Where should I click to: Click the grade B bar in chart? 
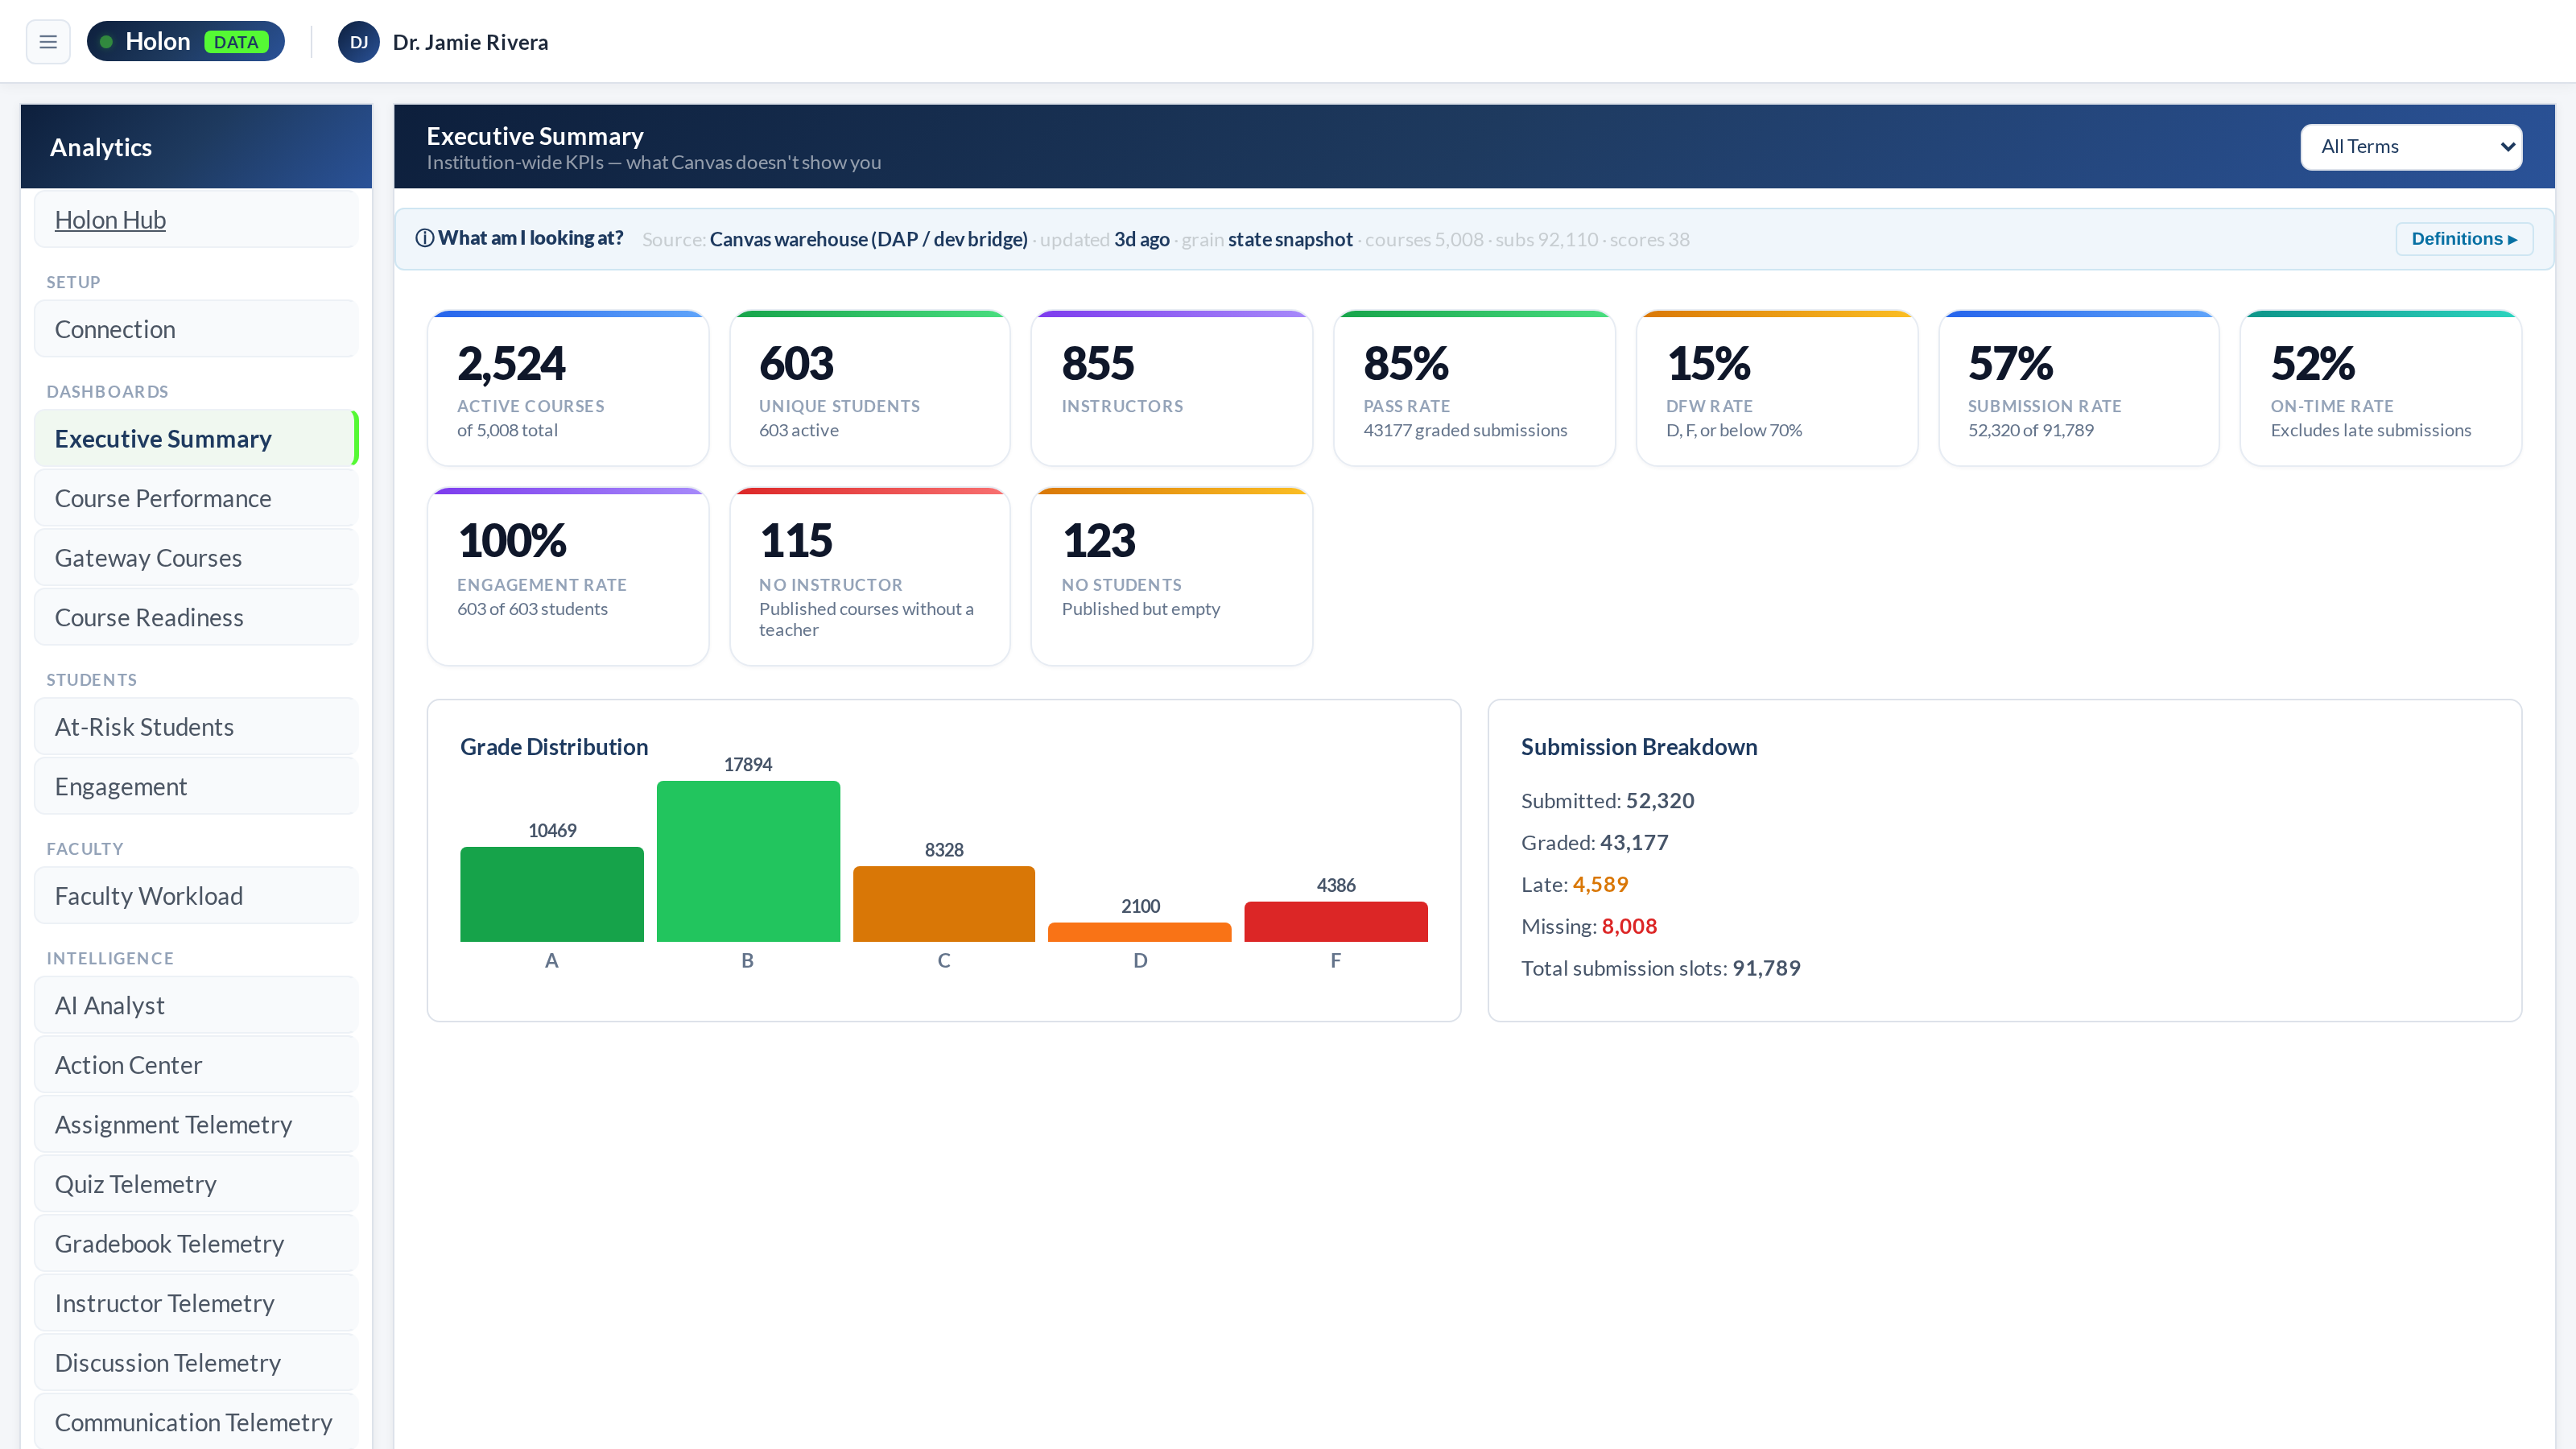[748, 861]
